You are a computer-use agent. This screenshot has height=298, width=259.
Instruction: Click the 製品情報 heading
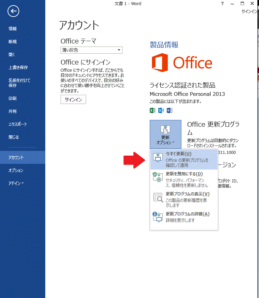point(164,45)
